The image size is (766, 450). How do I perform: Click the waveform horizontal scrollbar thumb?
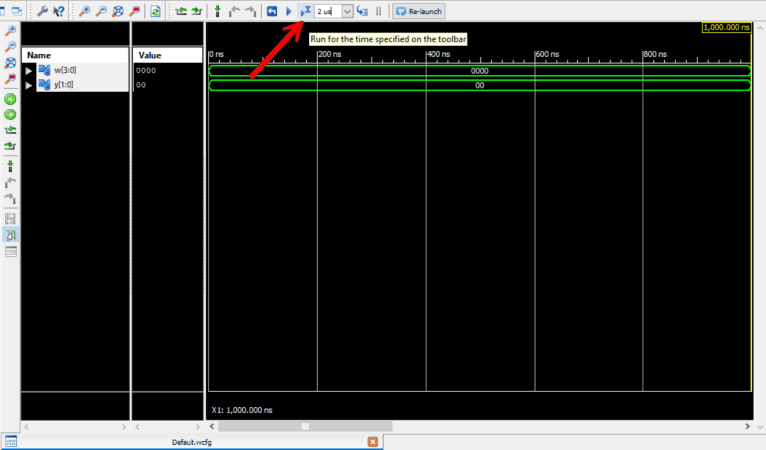[x=305, y=426]
